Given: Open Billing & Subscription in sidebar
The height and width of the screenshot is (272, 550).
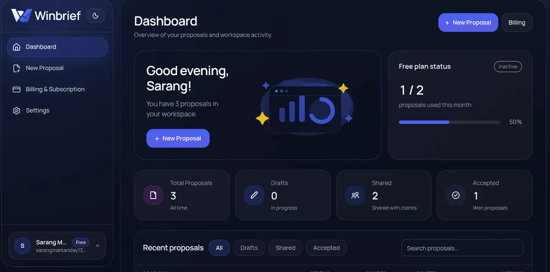Looking at the screenshot, I should [57, 89].
